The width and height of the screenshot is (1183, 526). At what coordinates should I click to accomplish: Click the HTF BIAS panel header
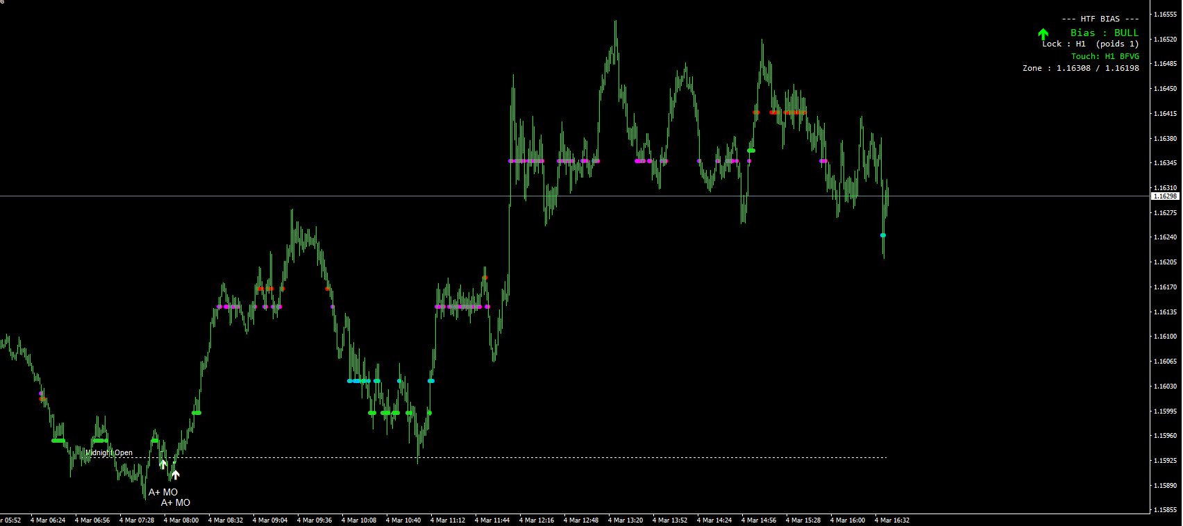pos(1100,19)
